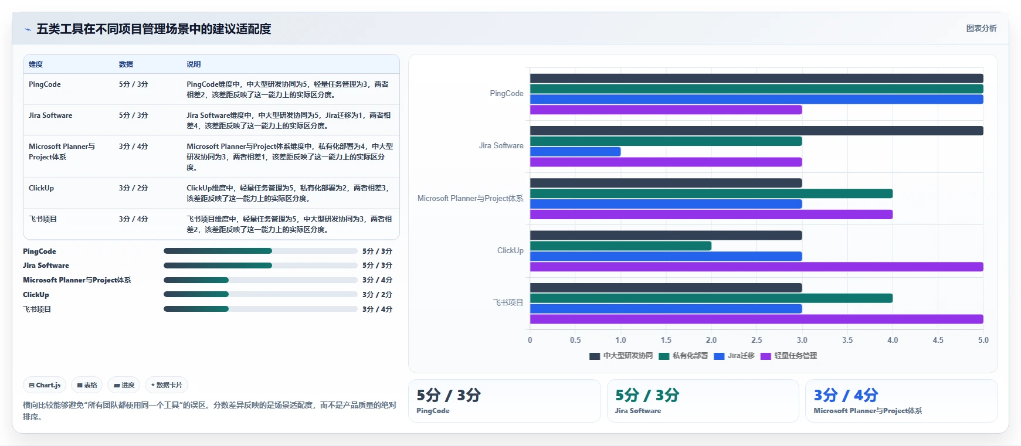Select the panel title 五类工具在不同项目管理场景中的建议适配度
The height and width of the screenshot is (446, 1021).
point(154,29)
